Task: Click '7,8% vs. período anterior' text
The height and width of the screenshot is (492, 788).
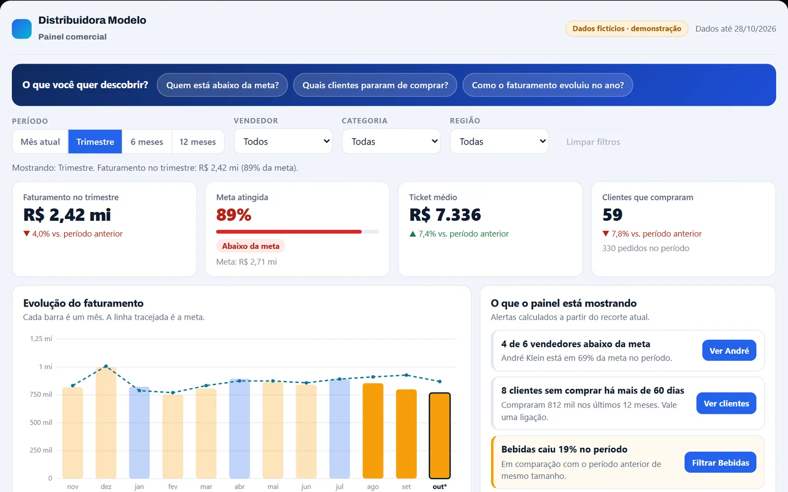Action: click(652, 234)
